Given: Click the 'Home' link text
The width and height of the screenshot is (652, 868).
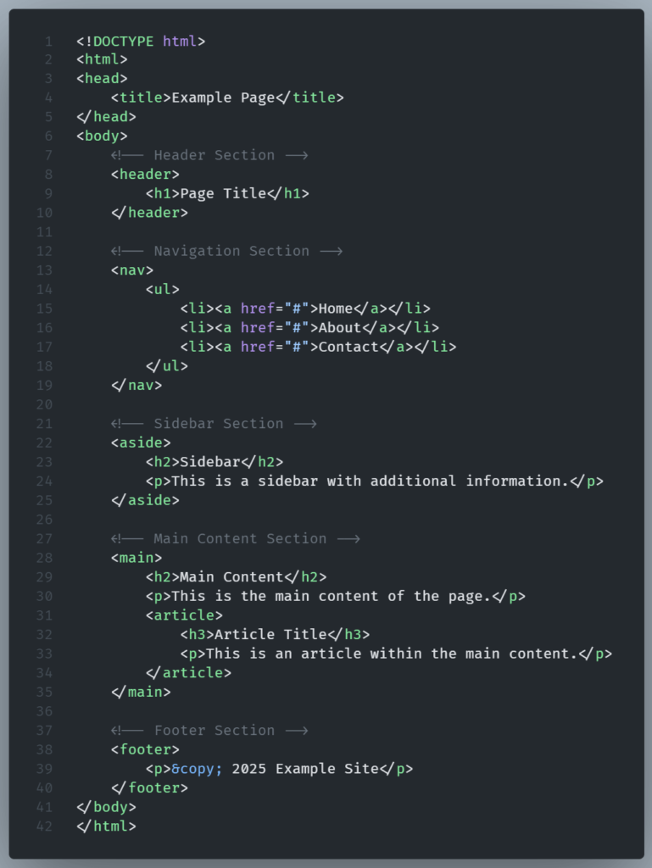Looking at the screenshot, I should point(336,309).
